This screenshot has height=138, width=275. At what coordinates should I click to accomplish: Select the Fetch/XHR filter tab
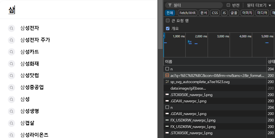[188, 13]
